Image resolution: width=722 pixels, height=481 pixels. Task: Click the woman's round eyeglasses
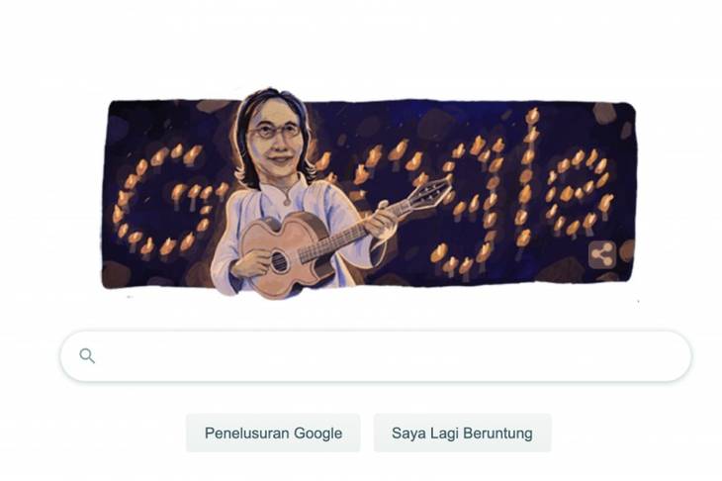pyautogui.click(x=274, y=132)
